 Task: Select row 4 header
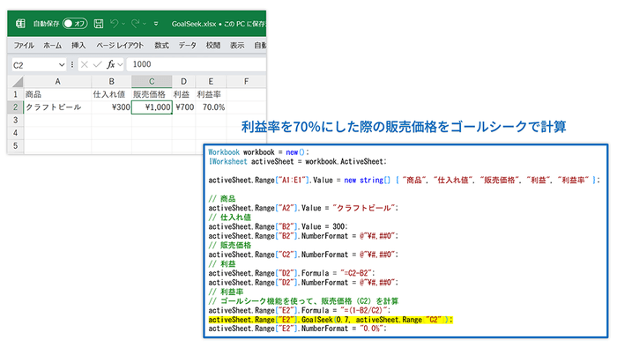tap(15, 133)
